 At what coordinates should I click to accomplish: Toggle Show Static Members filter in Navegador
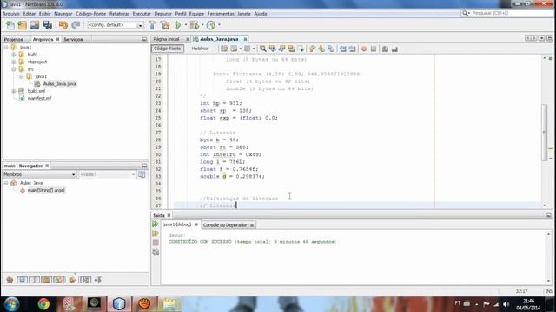click(35, 280)
